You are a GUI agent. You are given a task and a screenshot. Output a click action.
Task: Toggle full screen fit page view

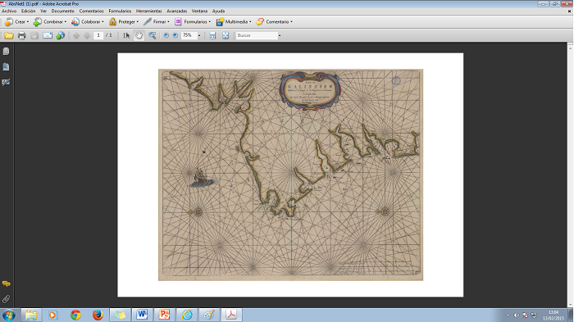[x=225, y=35]
